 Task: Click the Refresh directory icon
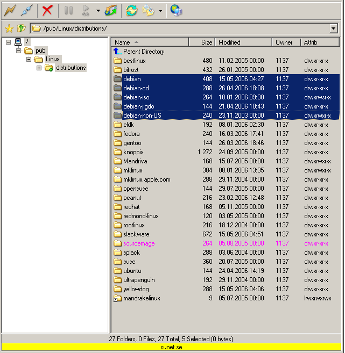click(131, 10)
